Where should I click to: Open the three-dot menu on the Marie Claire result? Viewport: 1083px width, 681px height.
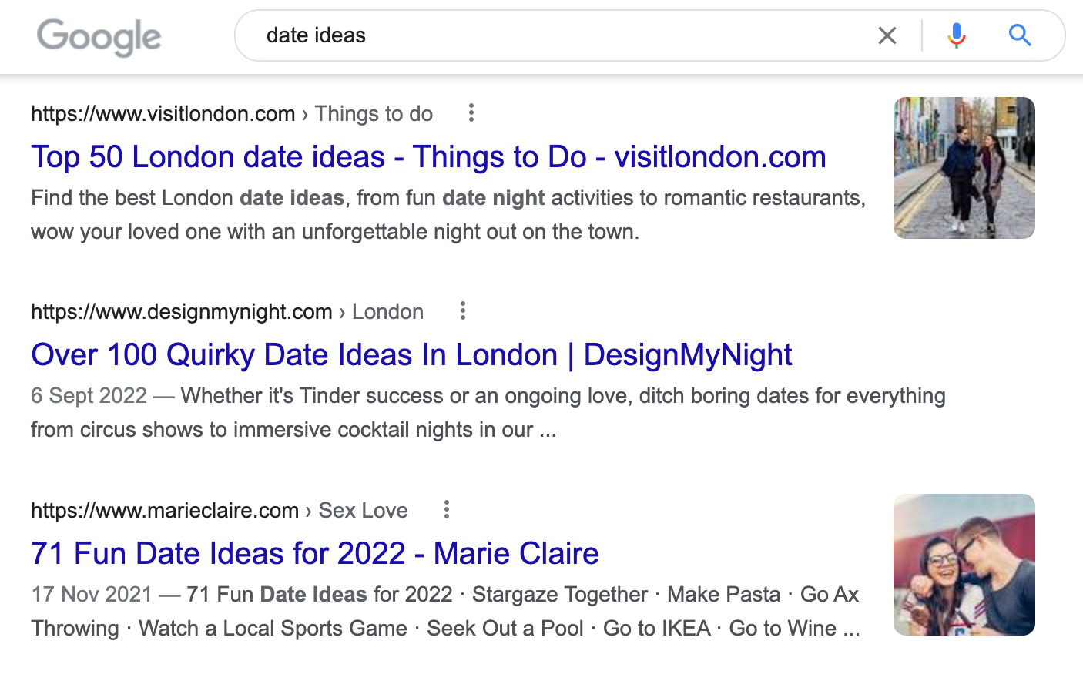point(446,509)
